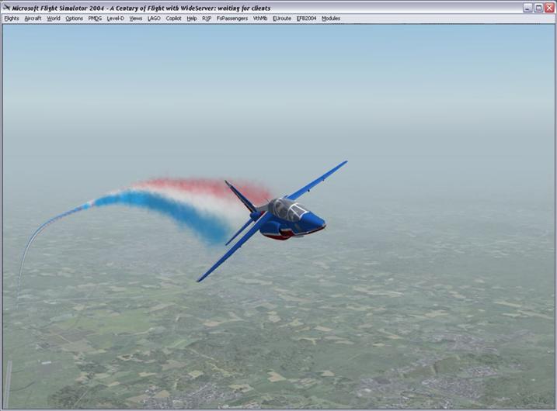The image size is (557, 411).
Task: Minimize the Flight Simulator window
Action: [x=527, y=8]
